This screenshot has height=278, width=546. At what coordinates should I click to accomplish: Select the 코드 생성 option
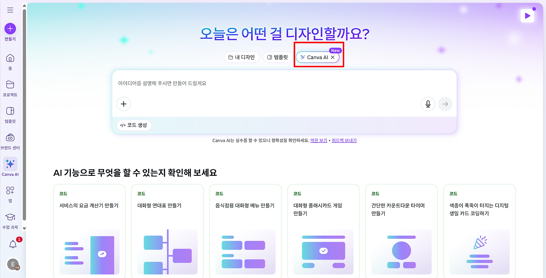[x=134, y=125]
